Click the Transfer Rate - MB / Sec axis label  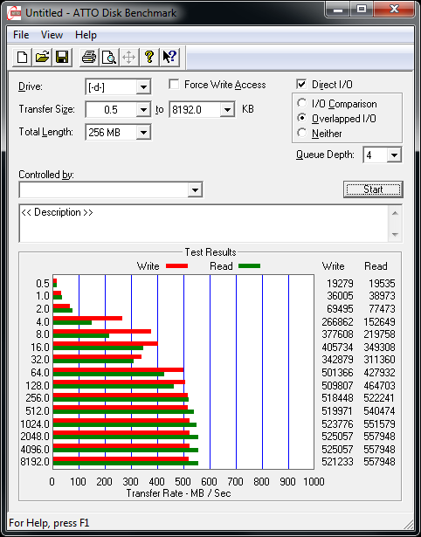[178, 493]
